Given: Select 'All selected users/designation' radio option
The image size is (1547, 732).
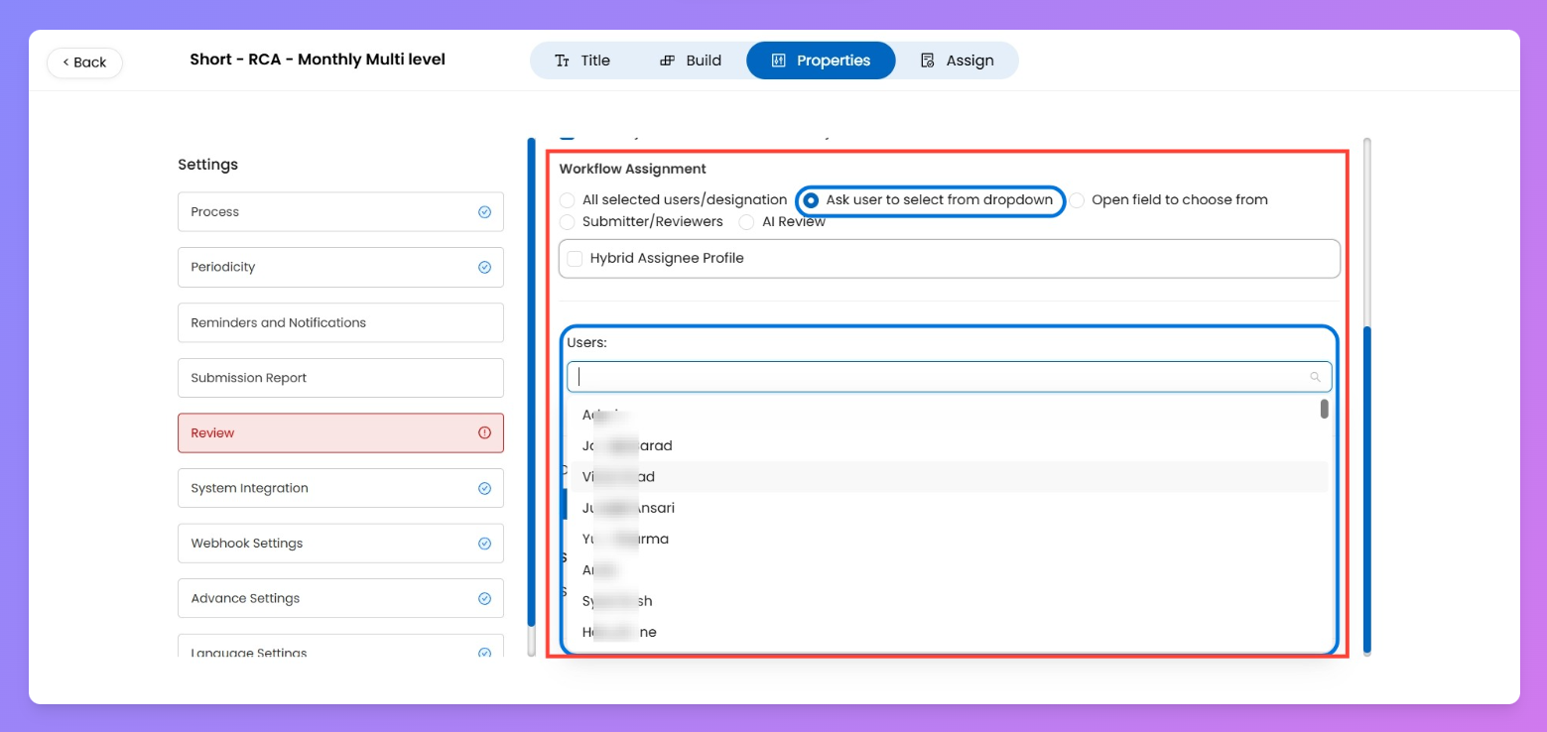Looking at the screenshot, I should coord(567,200).
